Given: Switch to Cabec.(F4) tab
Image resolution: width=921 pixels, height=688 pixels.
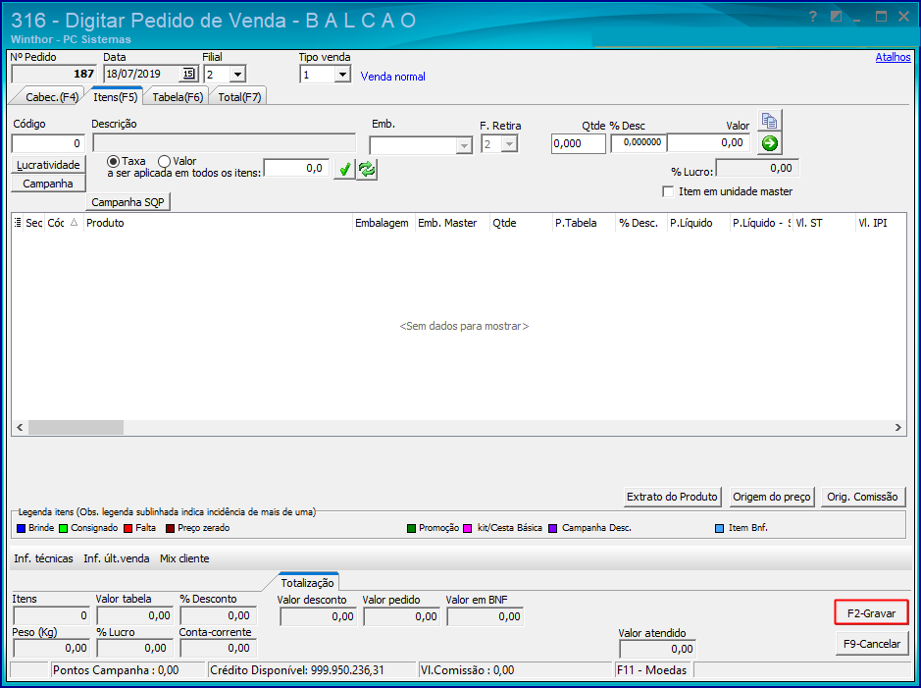Looking at the screenshot, I should (51, 97).
